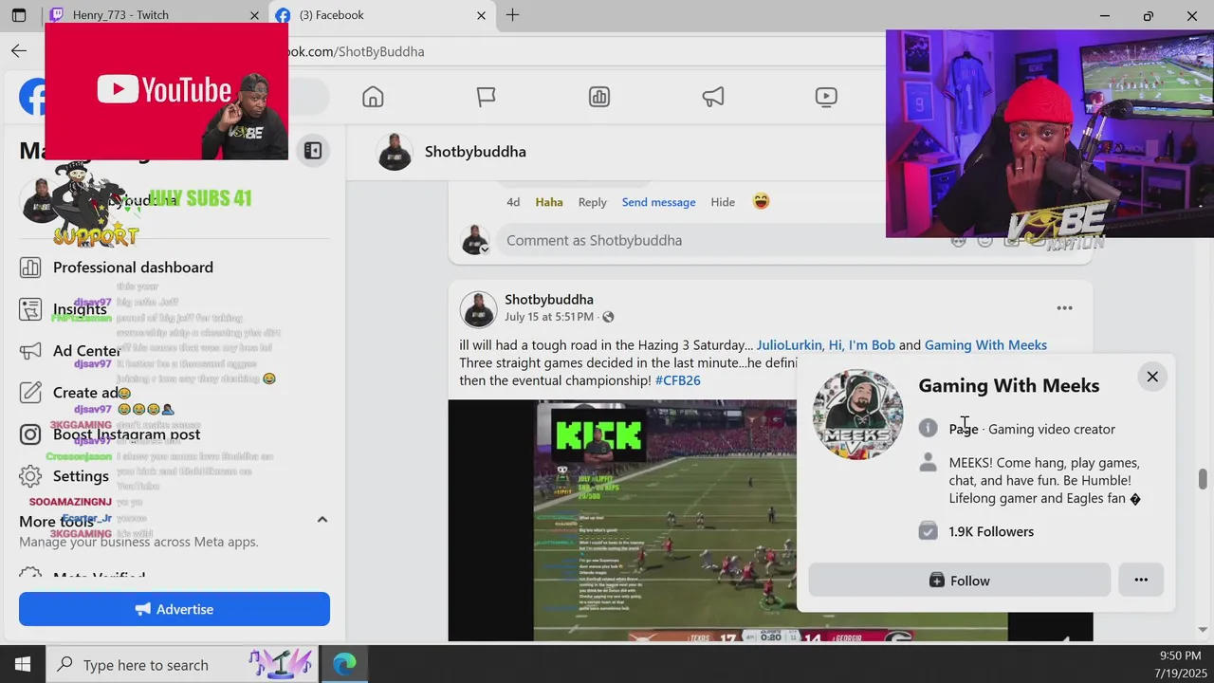The width and height of the screenshot is (1214, 683).
Task: Click the laughing reaction emoji on comment
Action: pyautogui.click(x=761, y=201)
